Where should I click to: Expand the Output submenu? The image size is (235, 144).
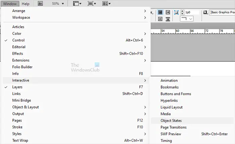[76, 114]
